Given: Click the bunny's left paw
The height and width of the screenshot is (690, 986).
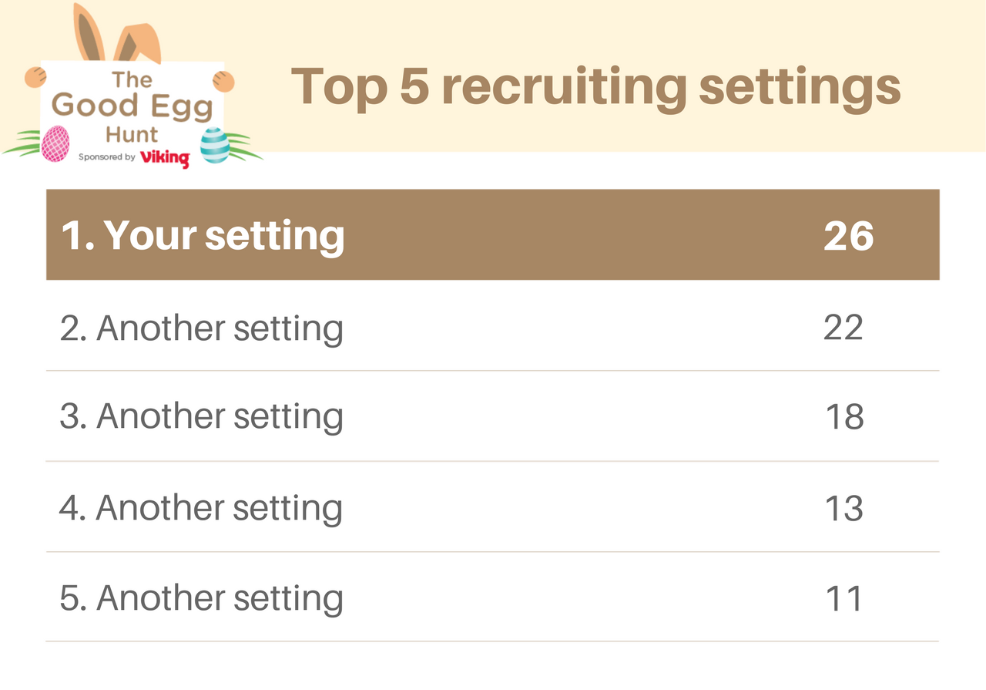Looking at the screenshot, I should tap(35, 78).
